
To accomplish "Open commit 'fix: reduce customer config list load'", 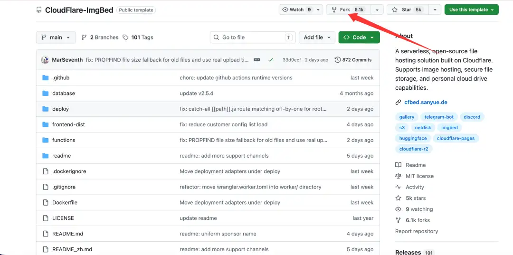I will tap(223, 124).
